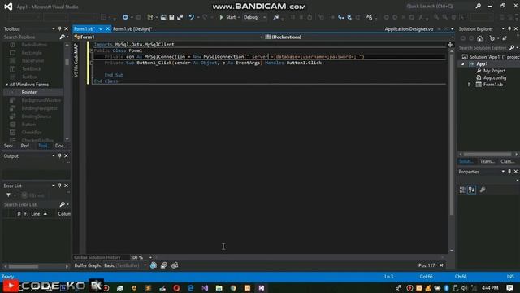Toggle auto-hide pin on Toolbox panel
This screenshot has height=293, width=520.
pos(59,29)
